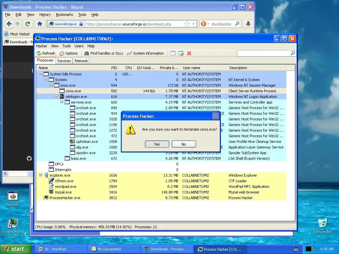The image size is (339, 254).
Task: Collapse the System tree node
Action: 46,79
